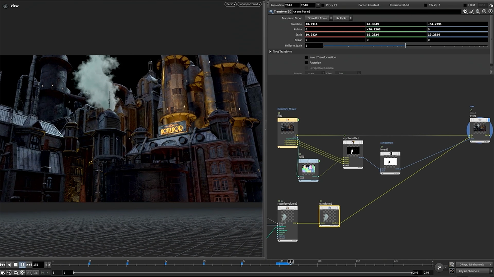The height and width of the screenshot is (277, 494).
Task: Enable the Tile Vis checkbox
Action: pos(426,5)
